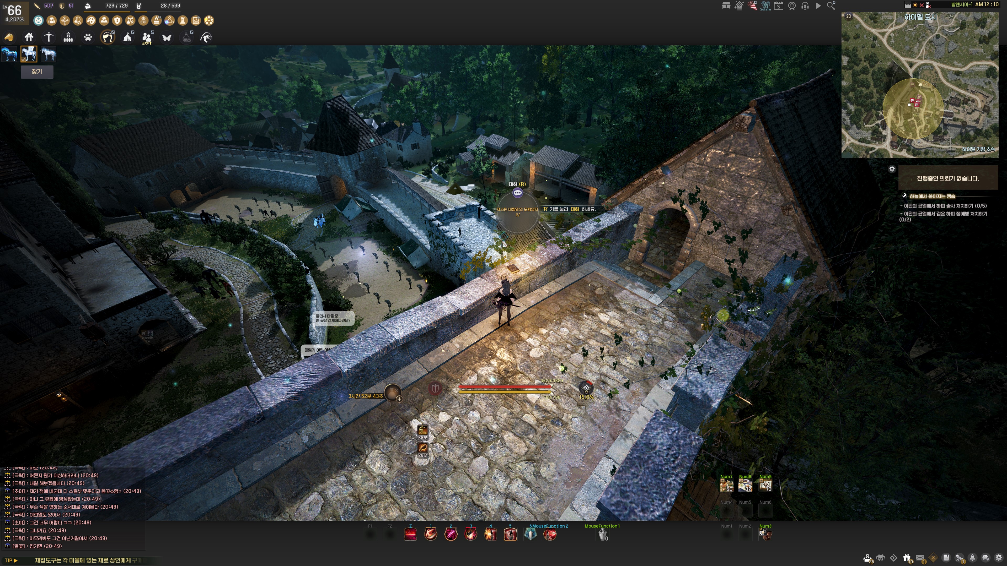Toggle the checked winged horse mount
This screenshot has width=1007, height=566.
[x=29, y=54]
